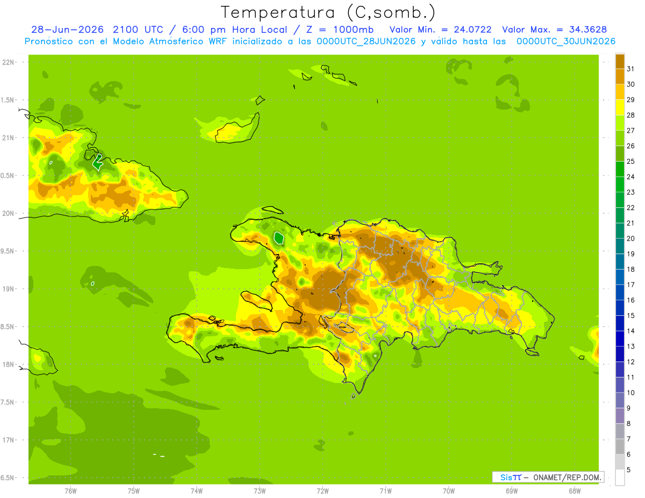Click the "71W" longitude axis label
The image size is (645, 498).
pos(385,491)
